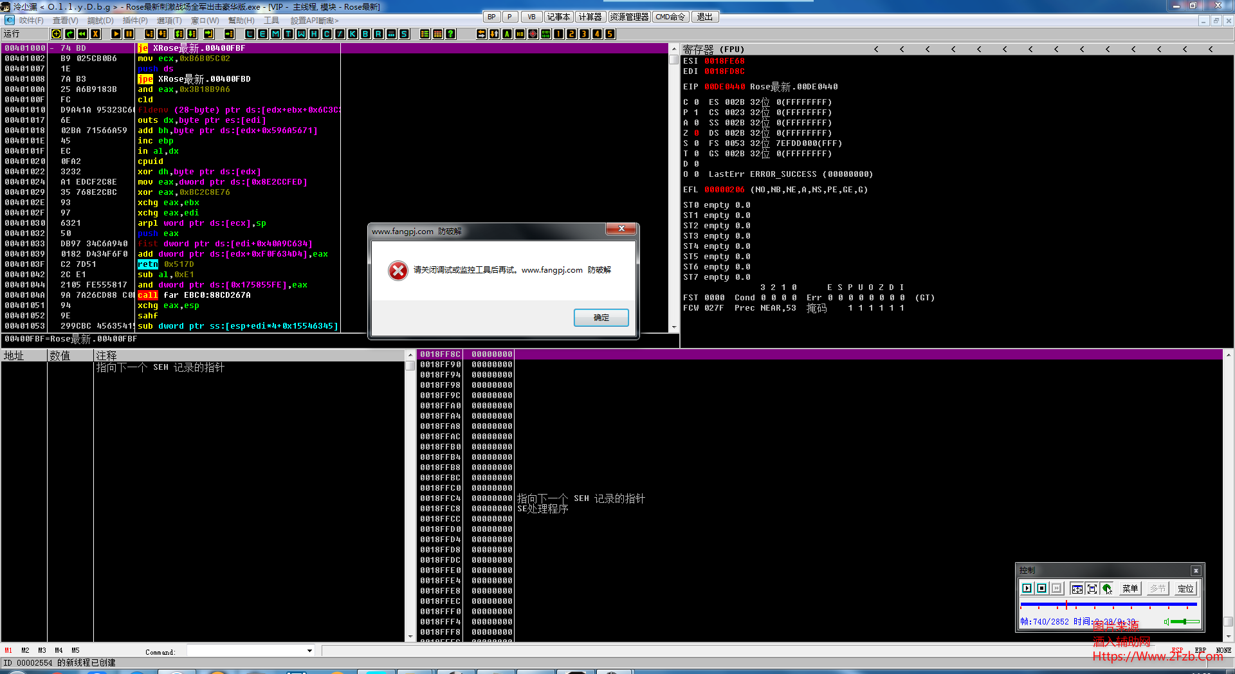Open the Call stack (K) window icon
The height and width of the screenshot is (674, 1235).
pos(352,34)
